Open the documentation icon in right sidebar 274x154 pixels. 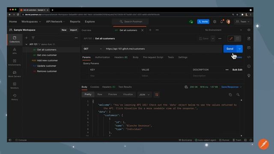point(249,38)
